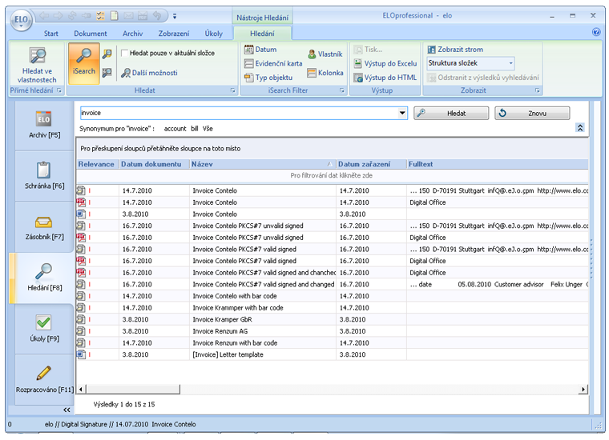Click the Znovu reset button
The height and width of the screenshot is (440, 609).
(532, 113)
